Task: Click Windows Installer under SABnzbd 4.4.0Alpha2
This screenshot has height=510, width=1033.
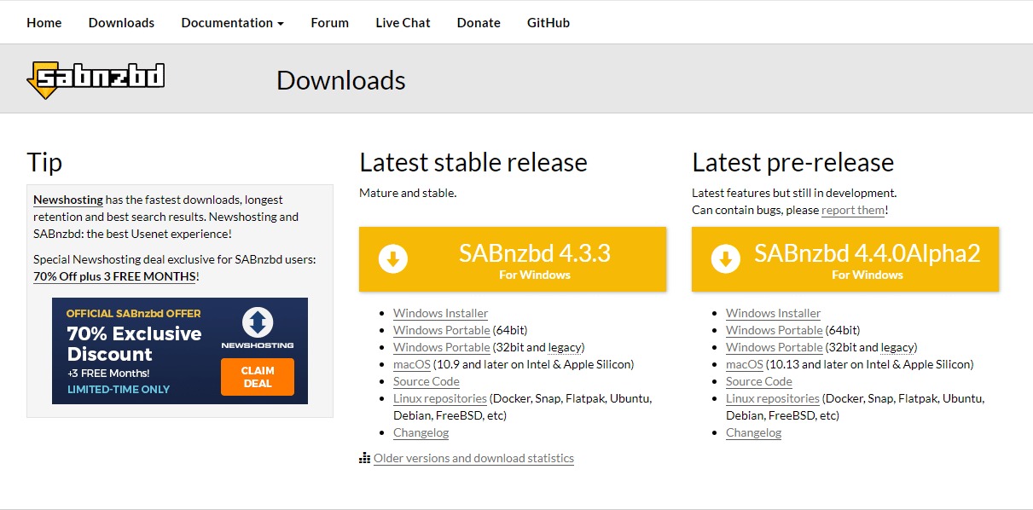Action: [x=773, y=313]
